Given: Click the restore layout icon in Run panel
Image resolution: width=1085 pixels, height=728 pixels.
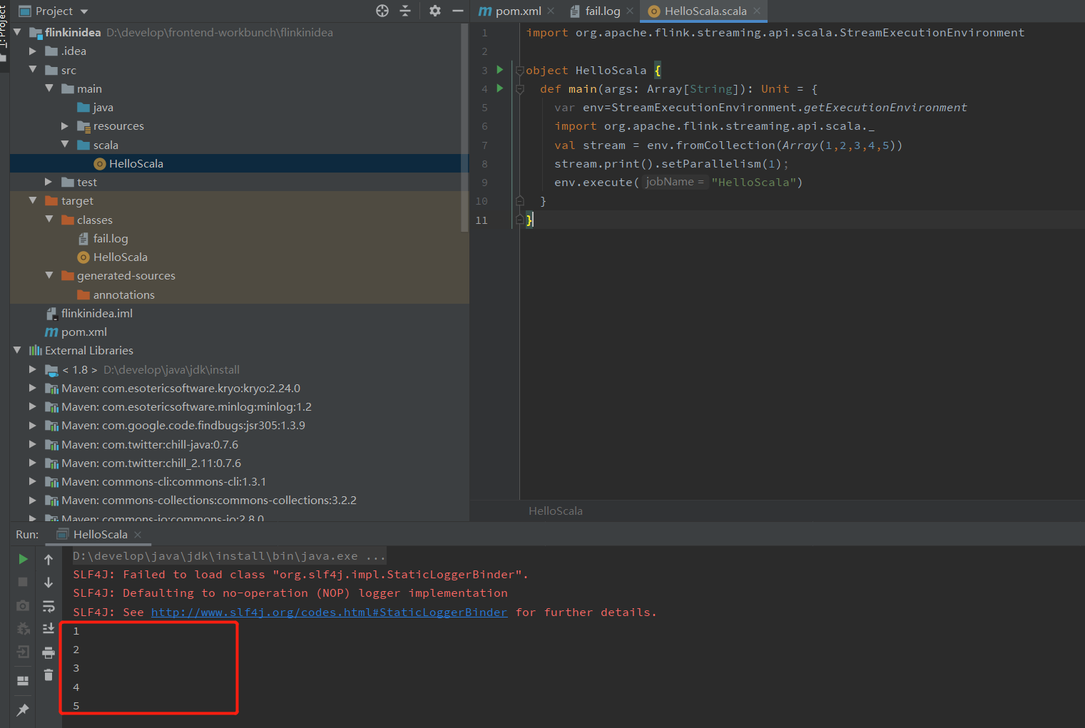Looking at the screenshot, I should click(x=23, y=681).
